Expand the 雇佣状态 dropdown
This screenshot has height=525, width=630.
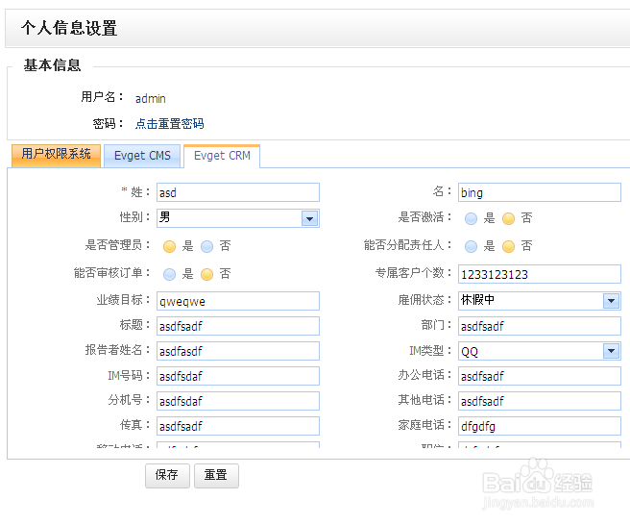pos(612,300)
